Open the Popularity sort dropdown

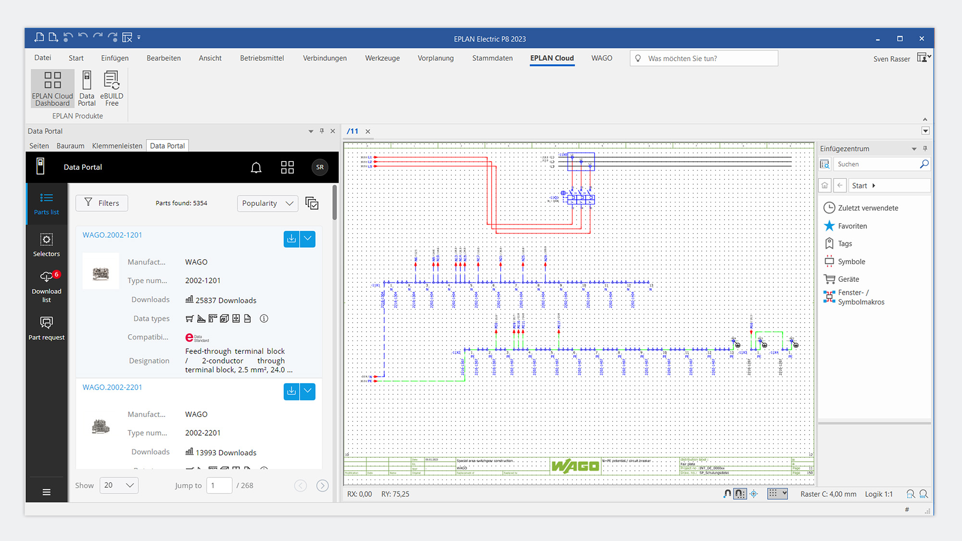[x=267, y=203]
